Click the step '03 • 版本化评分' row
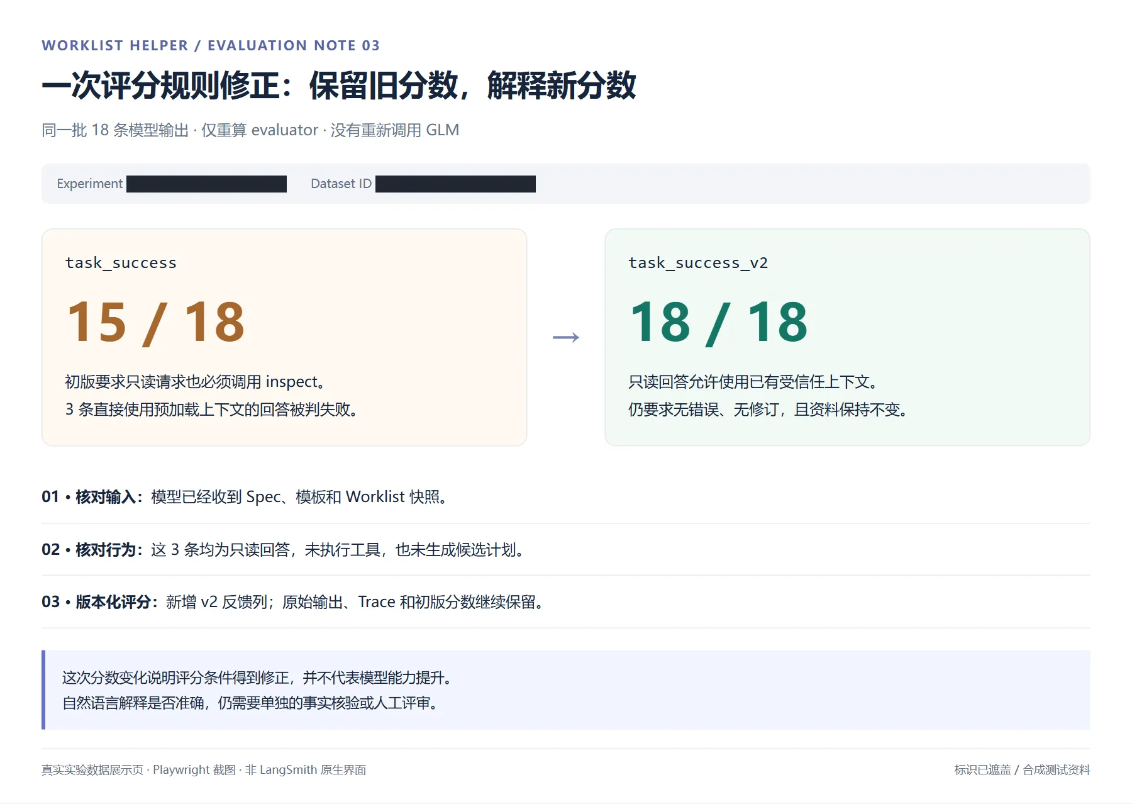This screenshot has width=1132, height=804. pos(566,602)
